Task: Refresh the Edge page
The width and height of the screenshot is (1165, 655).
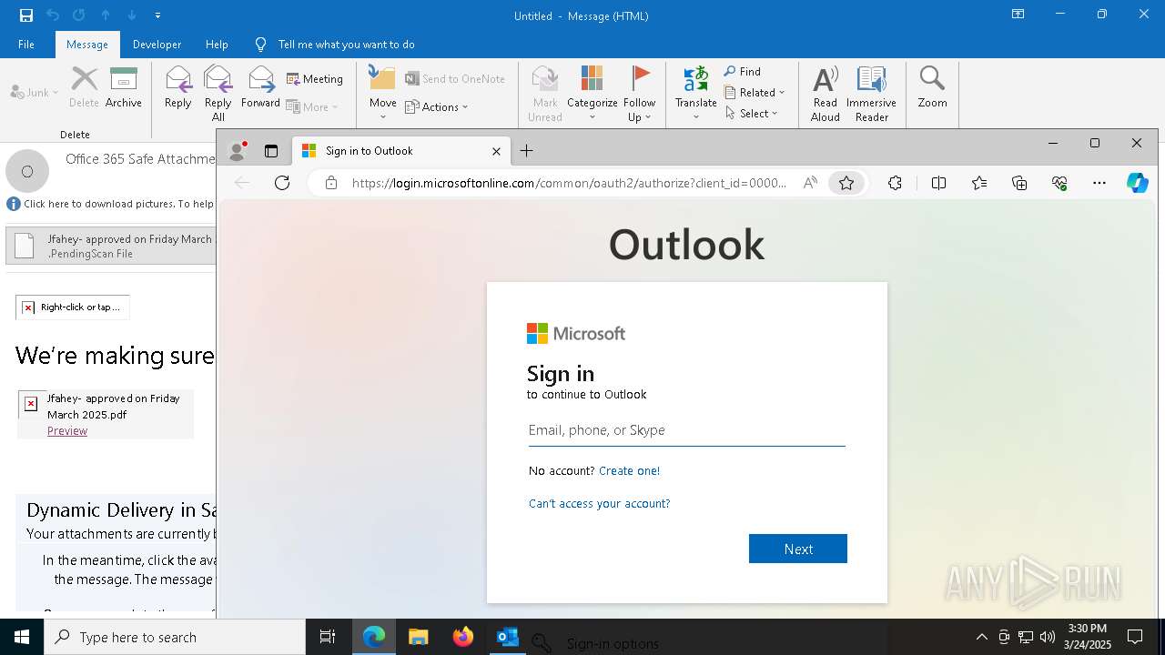Action: click(x=282, y=183)
